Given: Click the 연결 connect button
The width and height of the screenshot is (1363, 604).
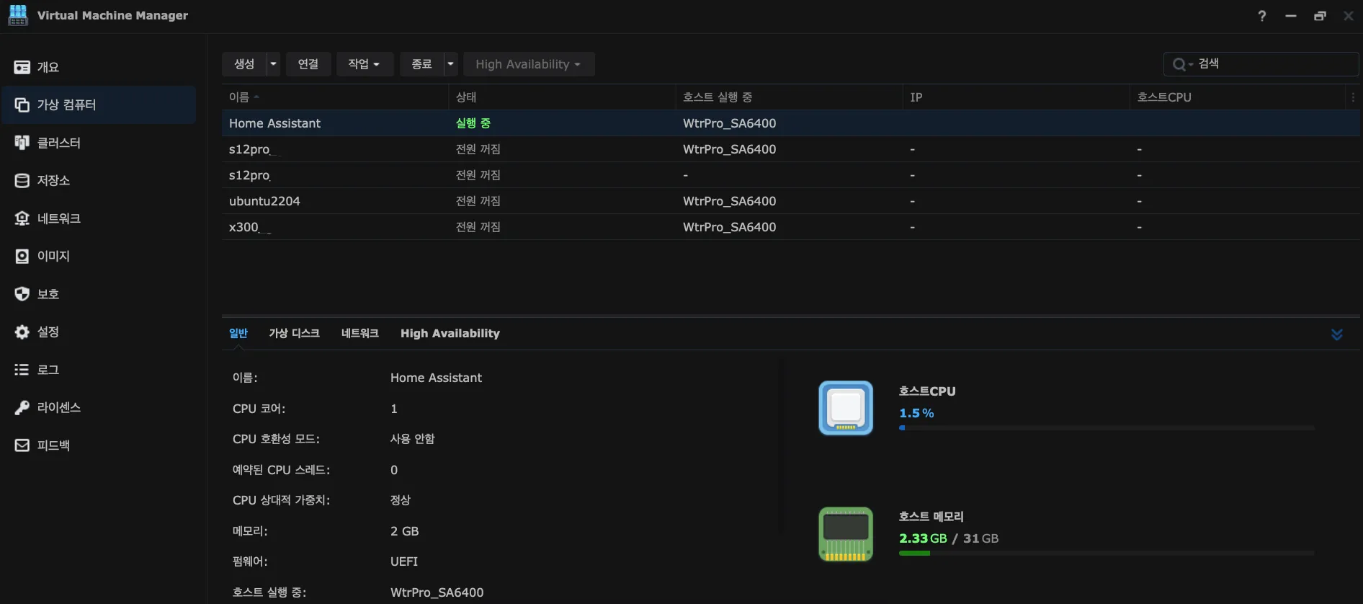Looking at the screenshot, I should point(308,64).
